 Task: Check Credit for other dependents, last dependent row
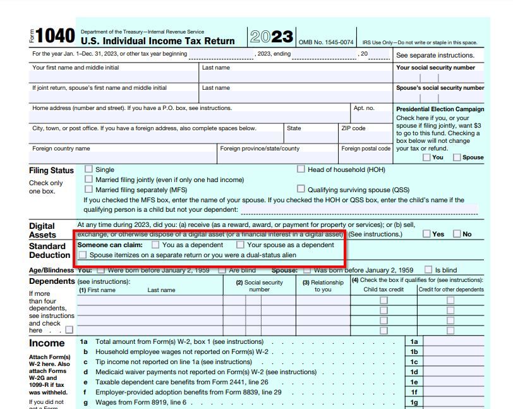(450, 331)
